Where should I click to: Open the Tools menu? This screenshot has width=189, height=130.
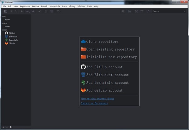(x=89, y=6)
